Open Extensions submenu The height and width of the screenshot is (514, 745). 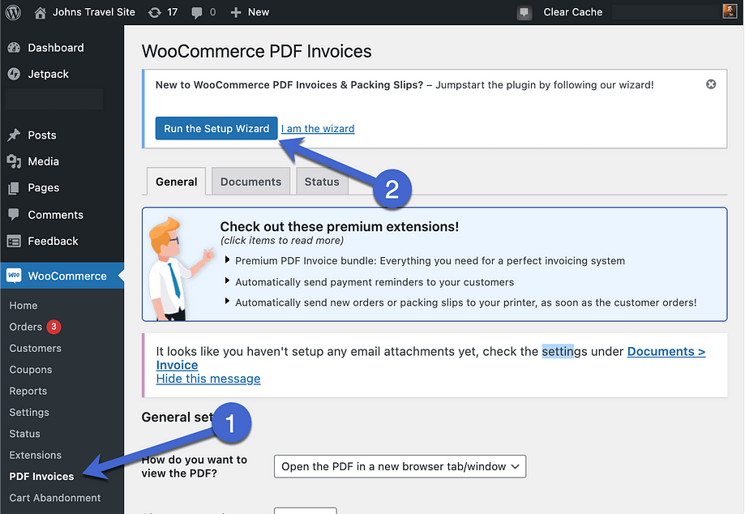pos(35,455)
